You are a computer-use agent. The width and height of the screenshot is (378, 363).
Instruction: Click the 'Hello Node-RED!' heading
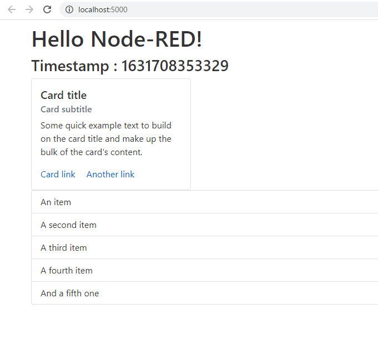pos(117,39)
